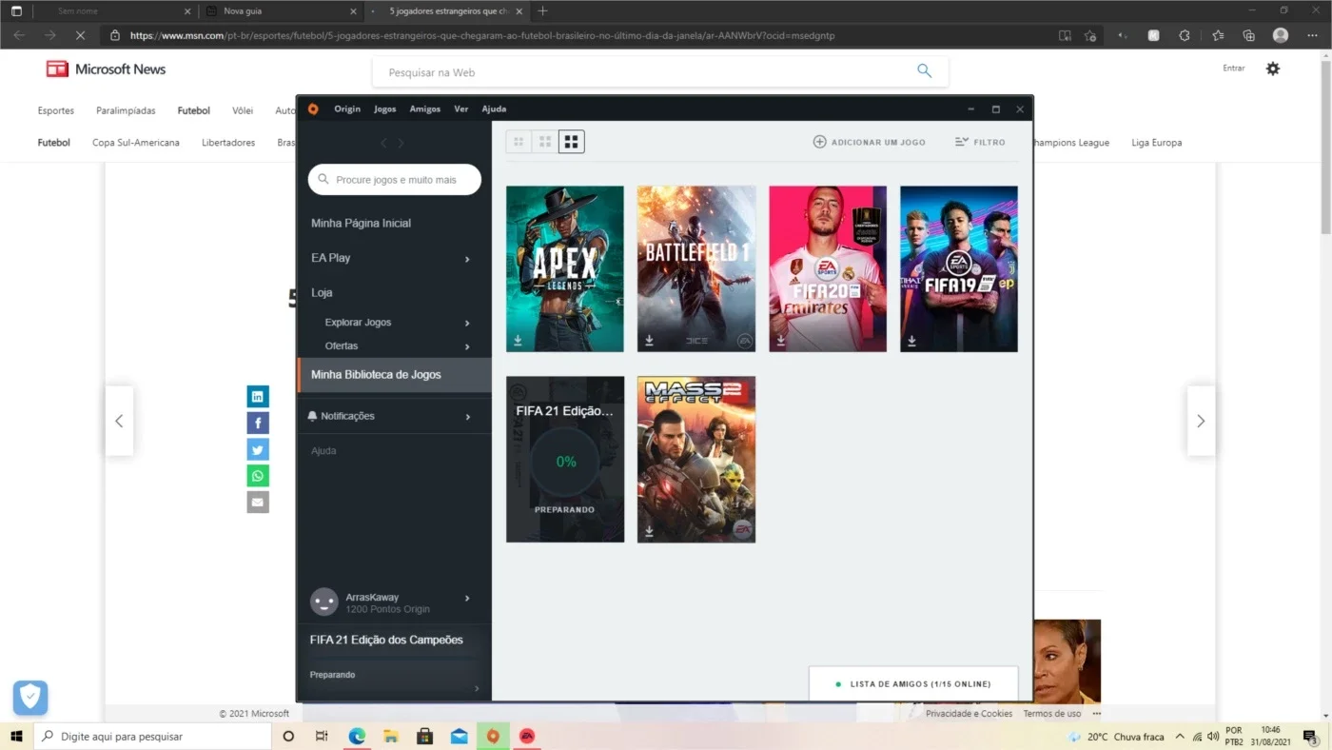Open MSN settings gear icon
1332x750 pixels.
[1273, 69]
